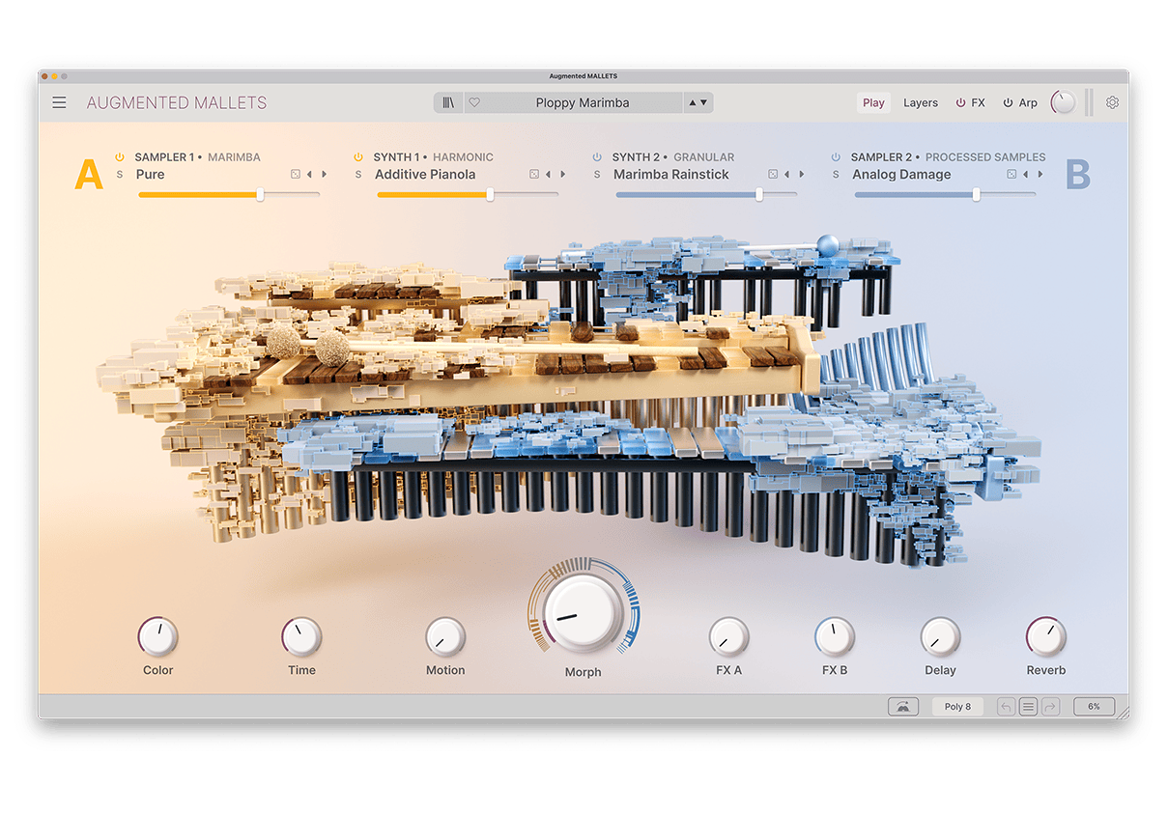Click the pitch-bend wheel icon bottom right
This screenshot has width=1168, height=814.
coord(903,706)
